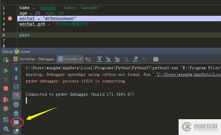Remove the red breakpoint on line 3
This screenshot has height=135, width=221.
point(10,19)
